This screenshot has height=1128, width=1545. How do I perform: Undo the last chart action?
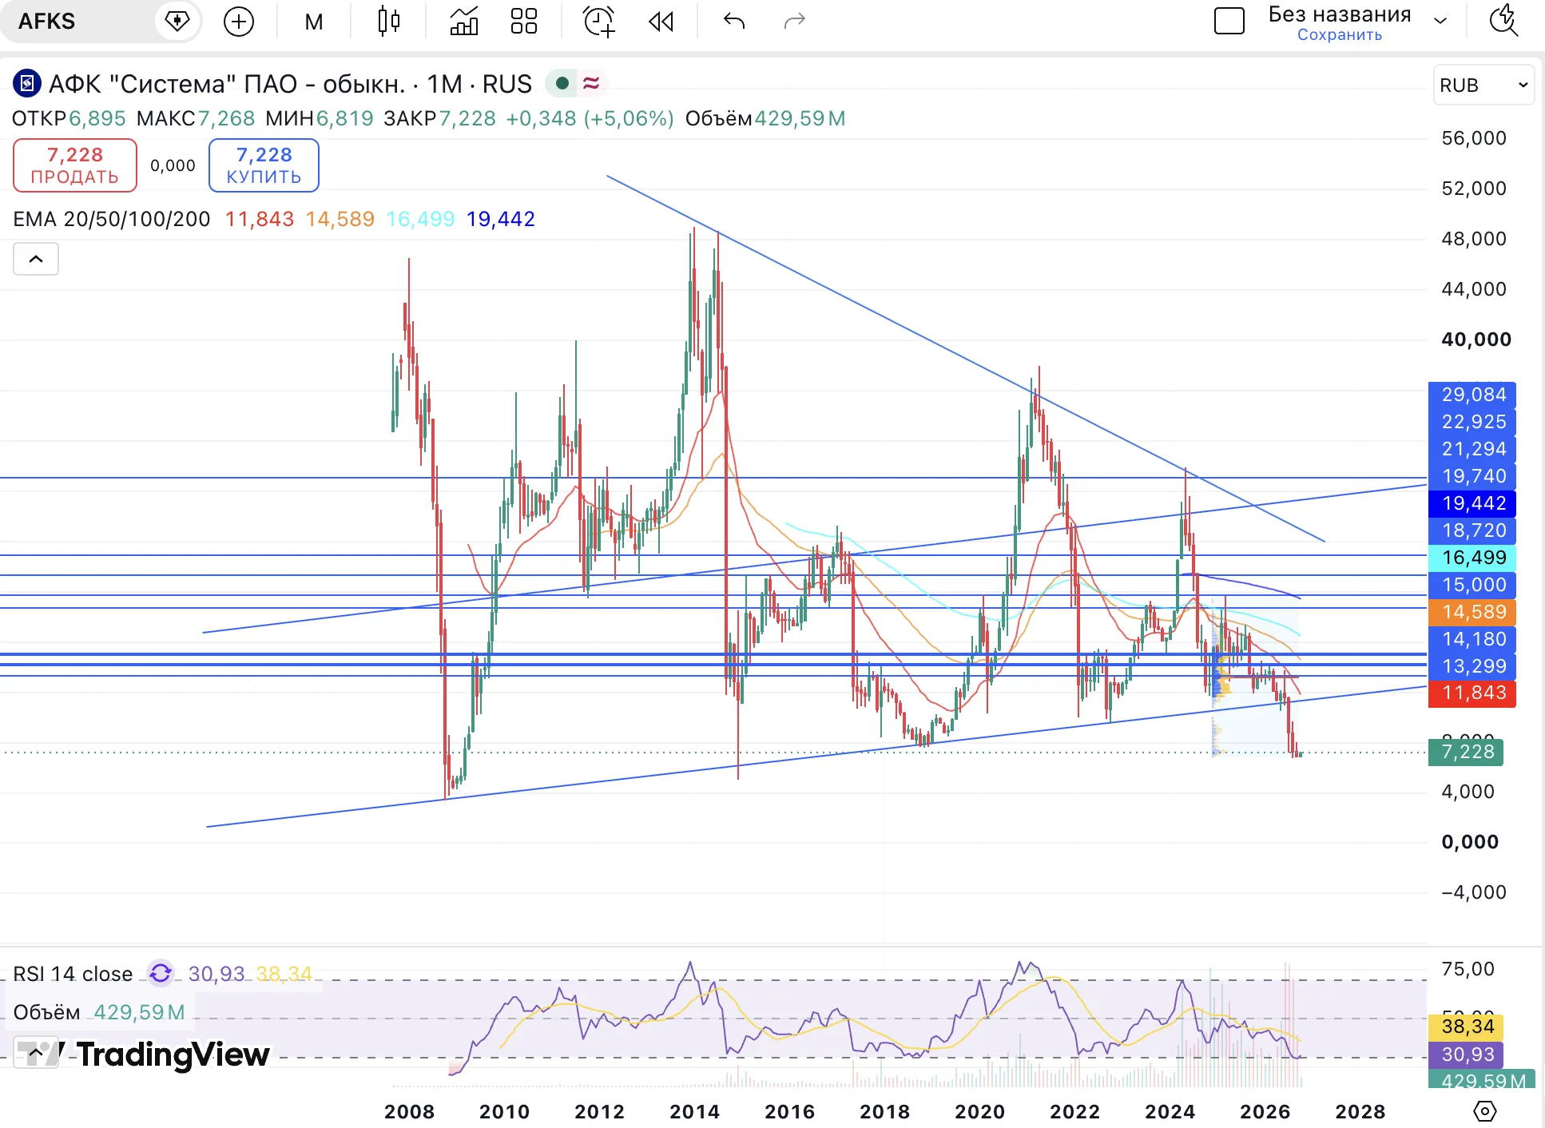pyautogui.click(x=734, y=22)
